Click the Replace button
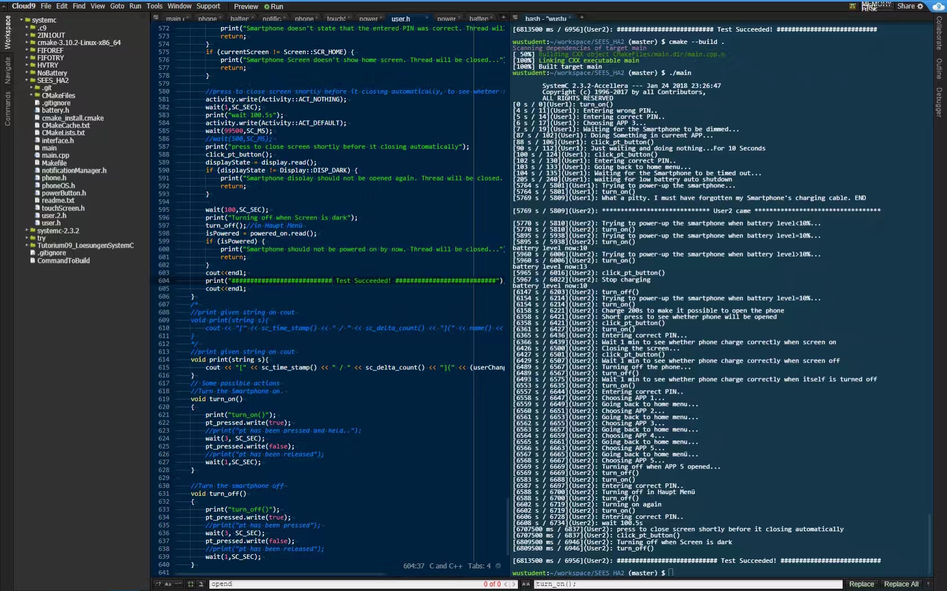The height and width of the screenshot is (591, 947). [x=861, y=584]
